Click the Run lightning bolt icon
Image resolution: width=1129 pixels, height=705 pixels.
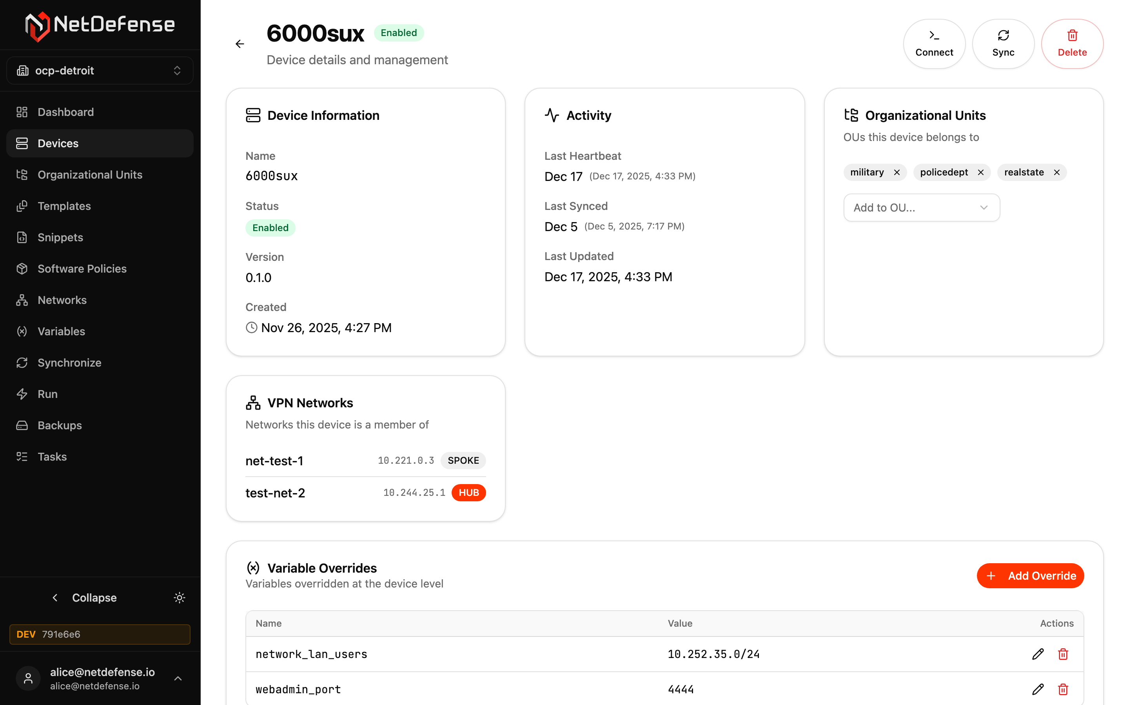tap(22, 394)
